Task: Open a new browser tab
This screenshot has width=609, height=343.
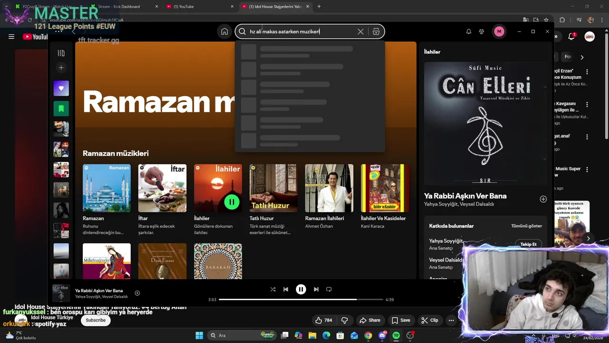Action: 319,7
